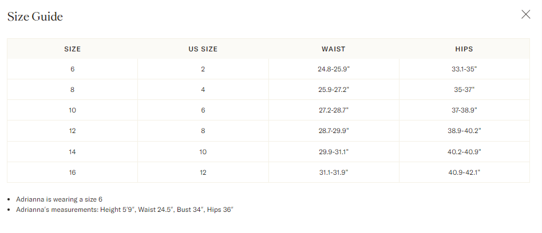Click US size 4 cell

(x=203, y=90)
